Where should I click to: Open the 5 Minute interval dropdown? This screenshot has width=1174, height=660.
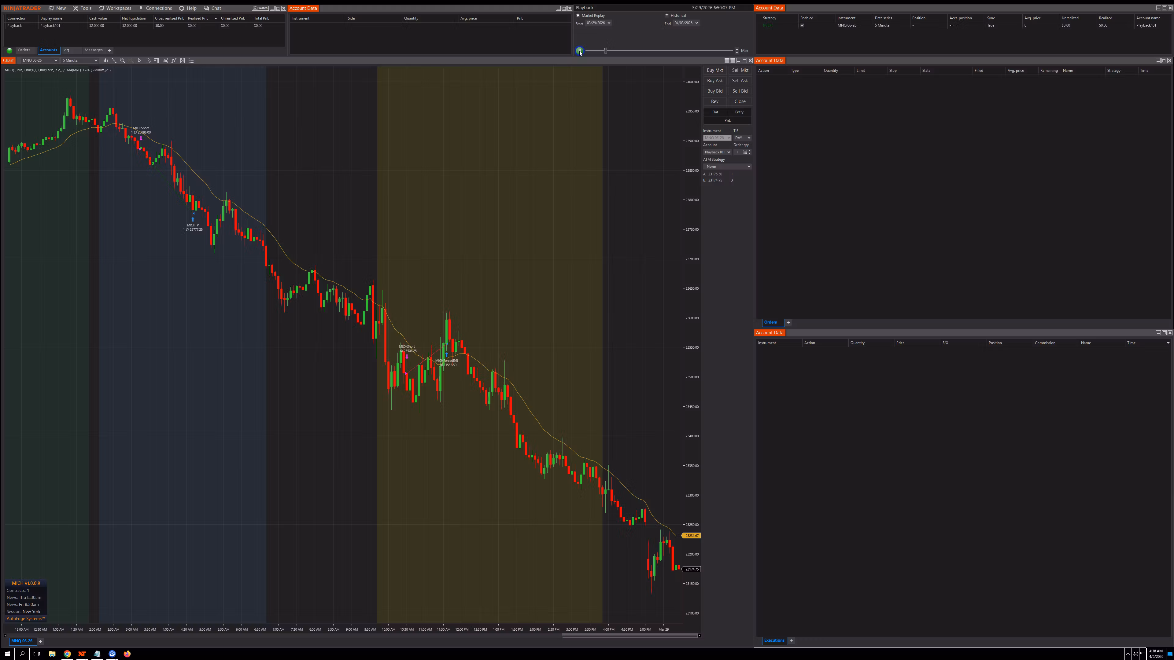[x=79, y=60]
